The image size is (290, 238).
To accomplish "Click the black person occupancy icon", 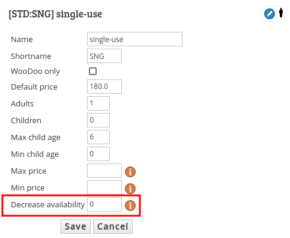I will pos(281,13).
